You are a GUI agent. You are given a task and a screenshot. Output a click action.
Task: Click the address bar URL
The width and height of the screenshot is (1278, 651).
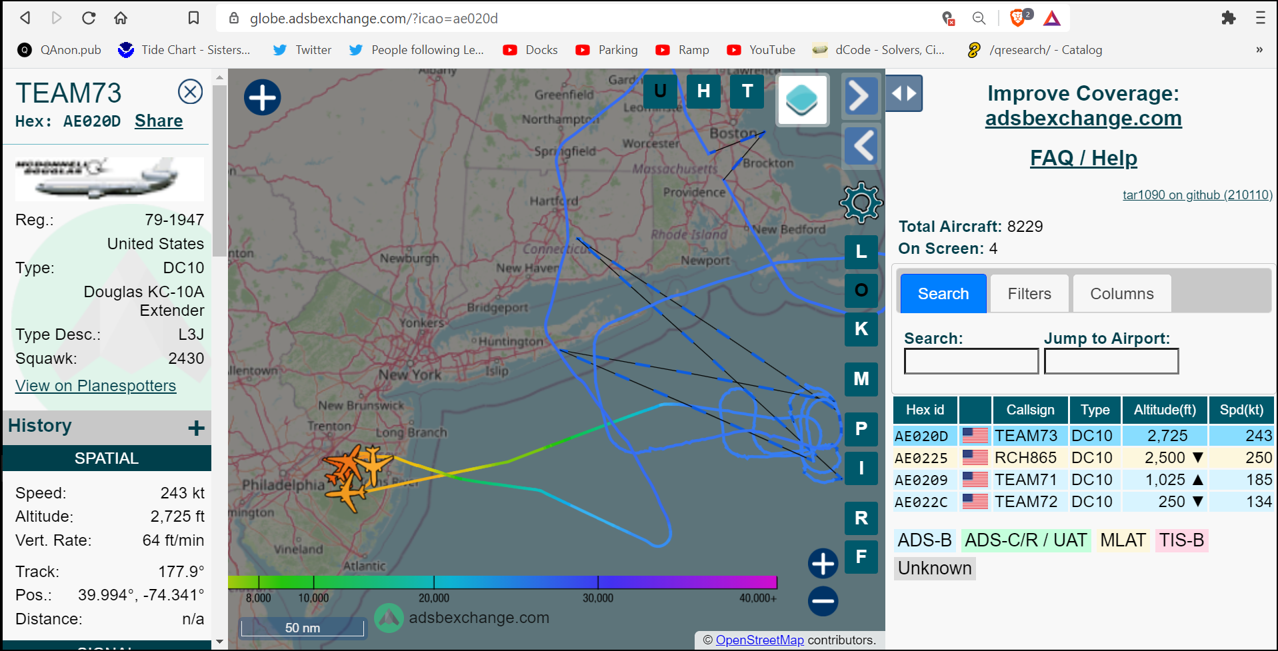click(x=374, y=19)
